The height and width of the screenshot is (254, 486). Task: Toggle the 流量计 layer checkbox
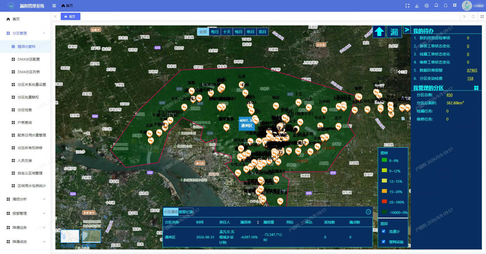[x=383, y=231]
